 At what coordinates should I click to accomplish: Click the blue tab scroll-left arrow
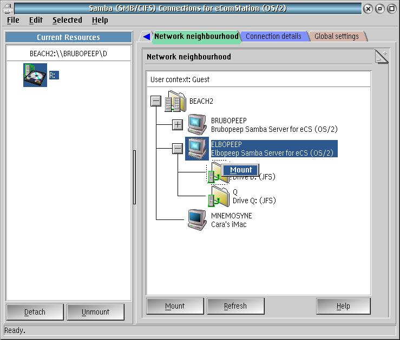147,36
